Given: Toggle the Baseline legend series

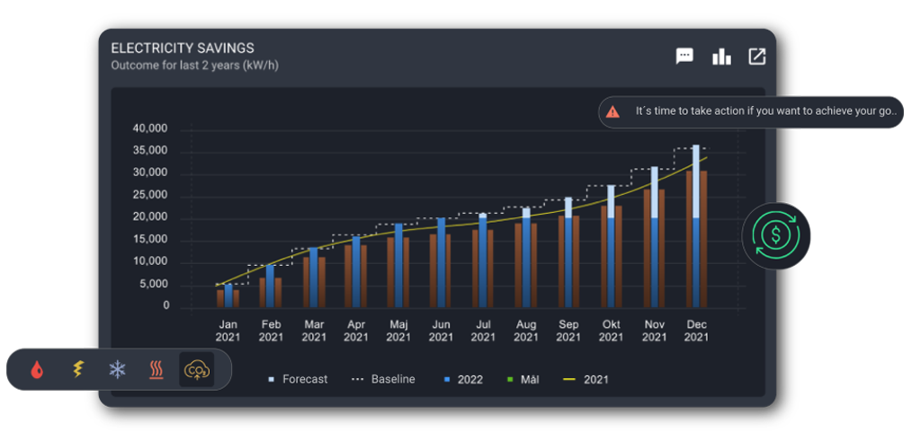Looking at the screenshot, I should click(383, 379).
